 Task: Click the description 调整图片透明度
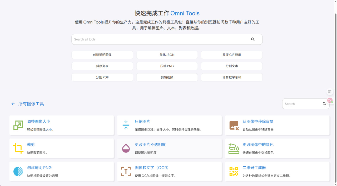pos(146,152)
